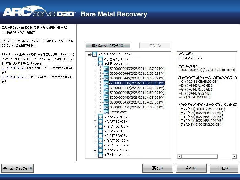The height and width of the screenshot is (180, 240).
Task: Click the computer icon for 仮想マシン 05
Action: pos(100,126)
